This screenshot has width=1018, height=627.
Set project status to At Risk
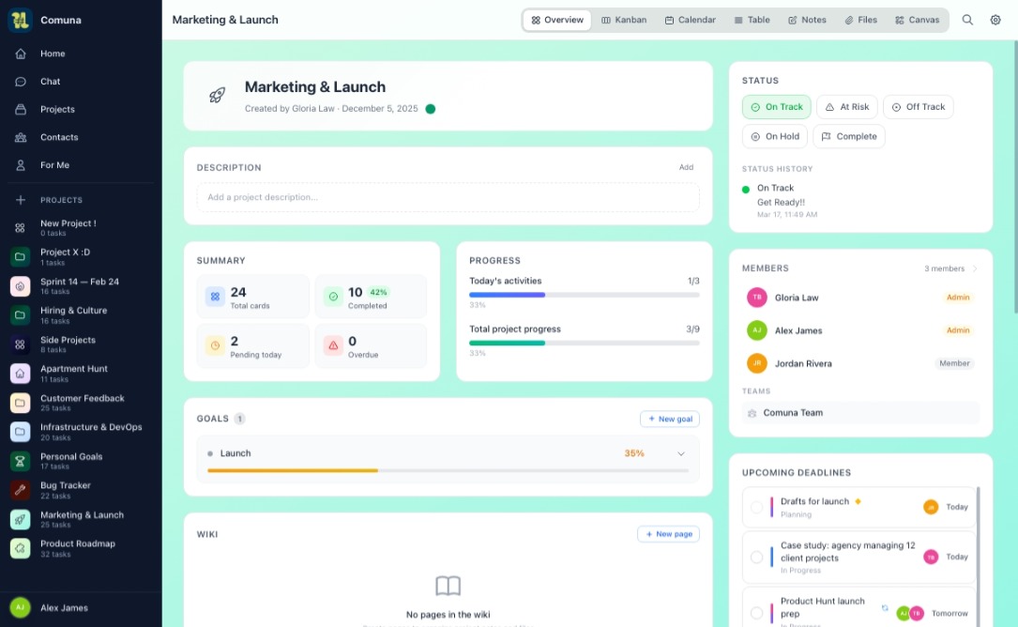point(847,107)
